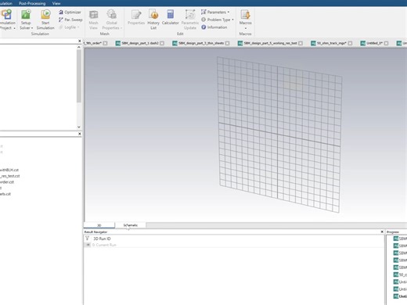Click the icon beside 0: Current Run
Image resolution: width=407 pixels, height=305 pixels.
coord(88,245)
